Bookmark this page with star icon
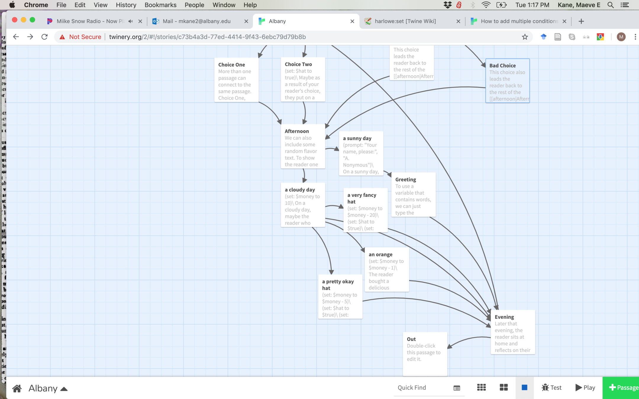The image size is (639, 399). point(525,37)
